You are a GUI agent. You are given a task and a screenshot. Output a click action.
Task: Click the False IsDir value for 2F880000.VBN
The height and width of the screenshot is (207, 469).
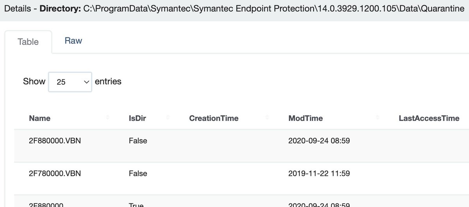tap(138, 141)
